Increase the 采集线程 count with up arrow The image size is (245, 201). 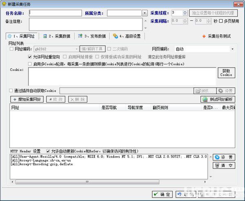[x=185, y=12]
